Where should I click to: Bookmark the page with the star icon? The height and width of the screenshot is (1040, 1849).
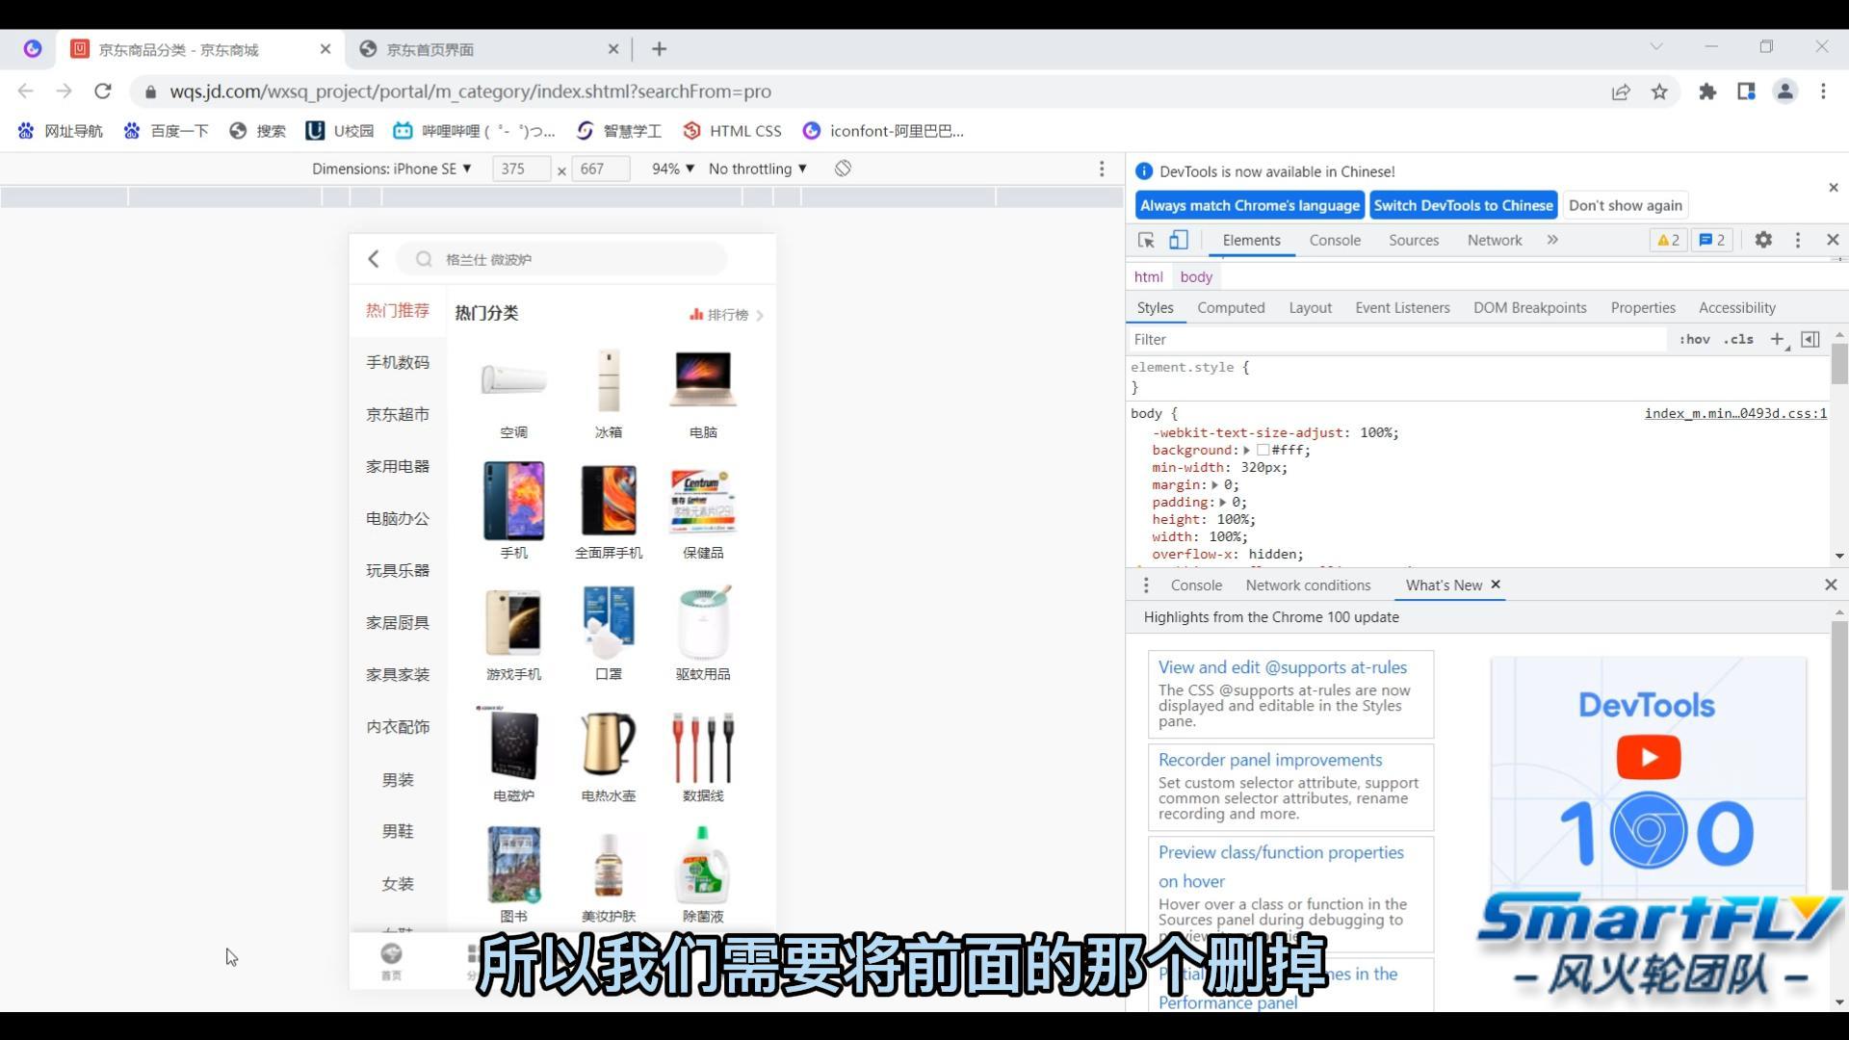pyautogui.click(x=1659, y=91)
